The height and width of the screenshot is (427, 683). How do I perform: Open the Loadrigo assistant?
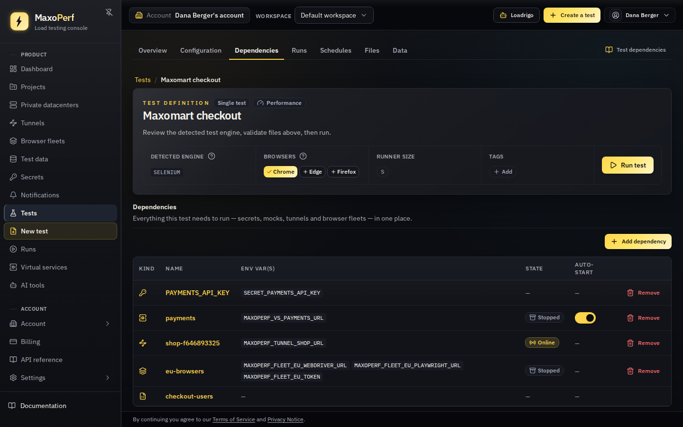point(517,15)
